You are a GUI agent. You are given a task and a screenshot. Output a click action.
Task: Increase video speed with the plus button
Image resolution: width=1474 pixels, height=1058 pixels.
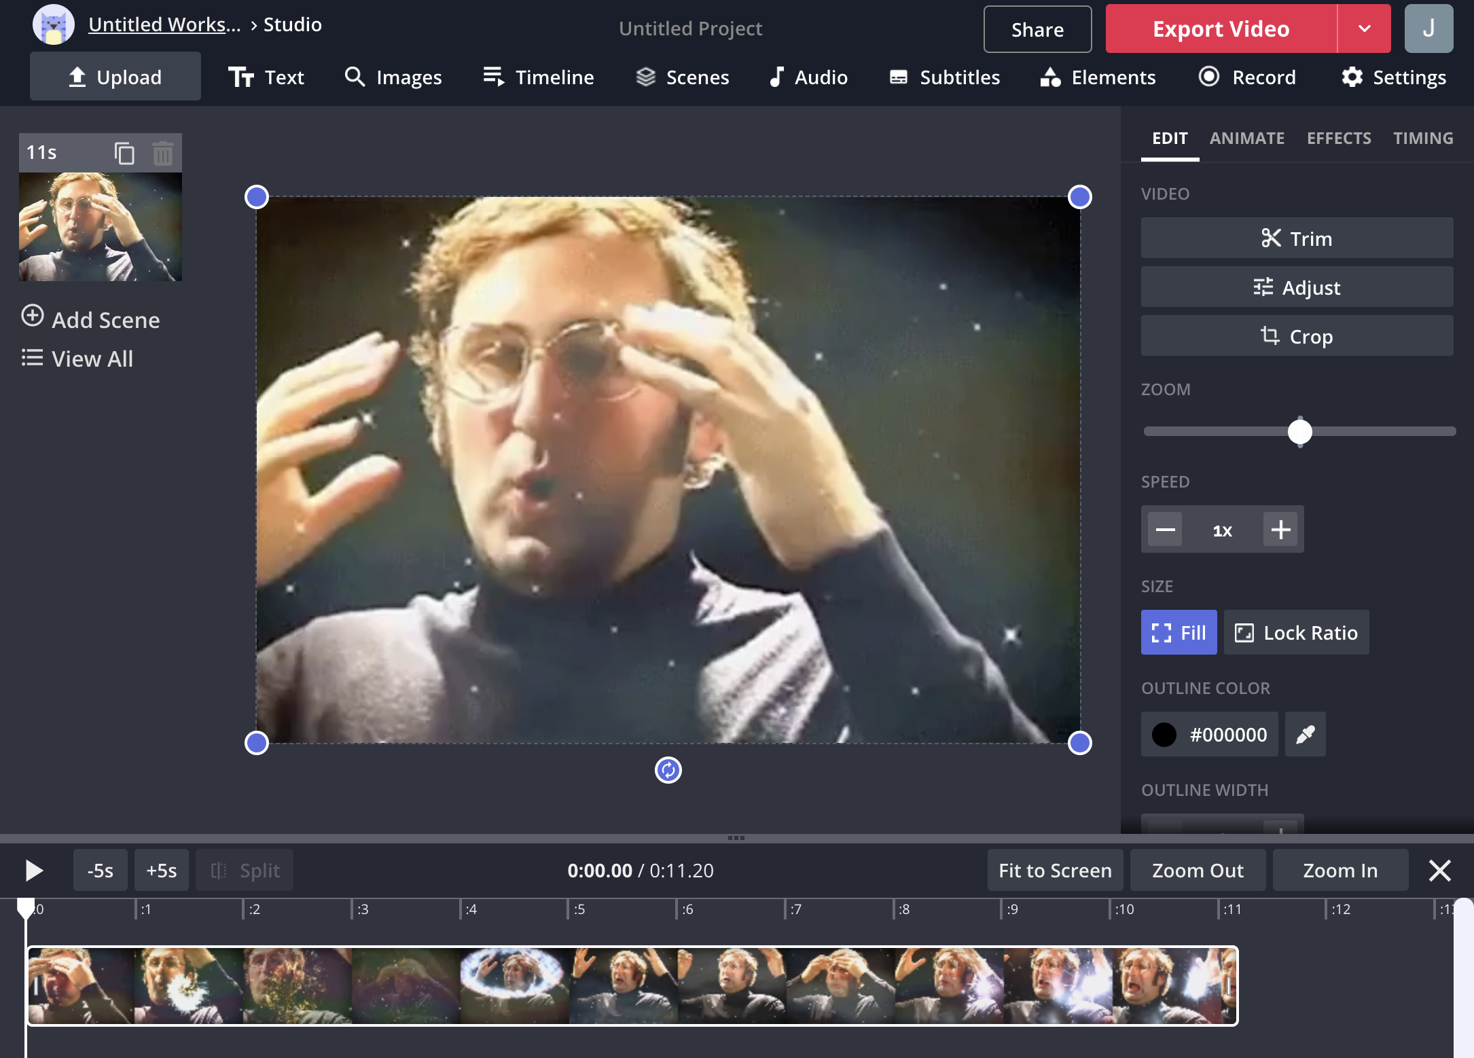pos(1280,530)
